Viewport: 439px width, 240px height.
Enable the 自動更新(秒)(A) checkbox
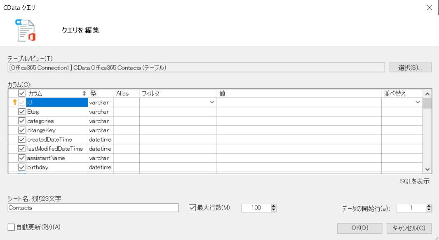[11, 227]
